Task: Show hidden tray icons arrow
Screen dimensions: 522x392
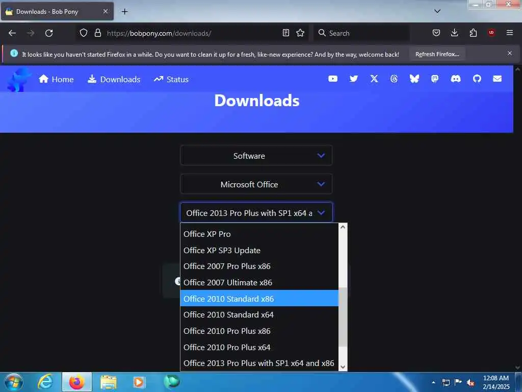Action: click(x=433, y=382)
